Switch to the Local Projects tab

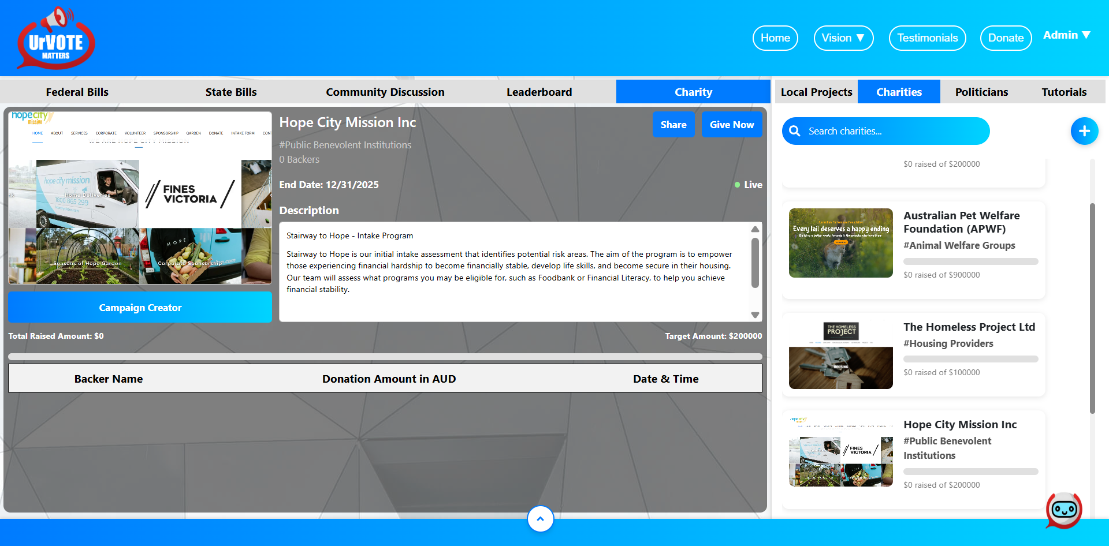tap(816, 92)
